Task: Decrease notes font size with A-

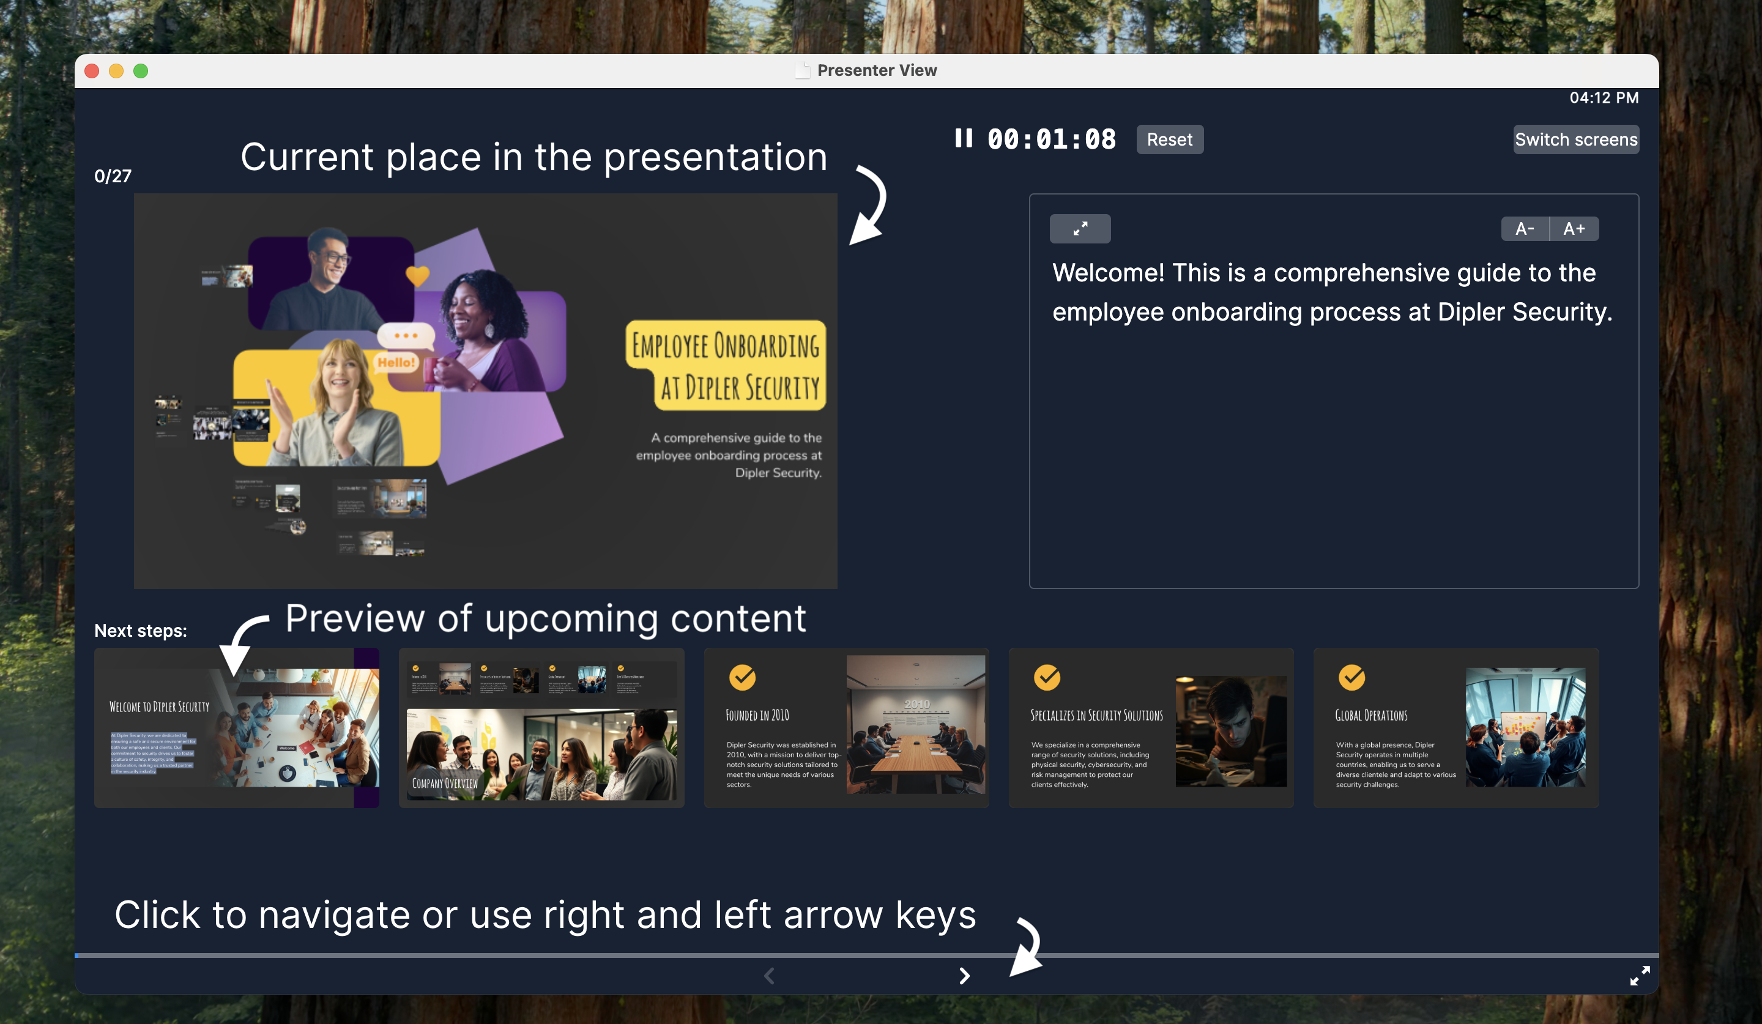Action: tap(1525, 229)
